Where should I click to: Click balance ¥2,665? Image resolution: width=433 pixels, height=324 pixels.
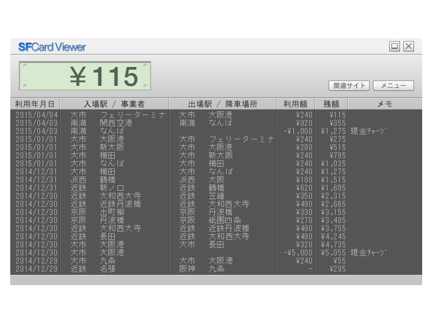click(x=333, y=204)
